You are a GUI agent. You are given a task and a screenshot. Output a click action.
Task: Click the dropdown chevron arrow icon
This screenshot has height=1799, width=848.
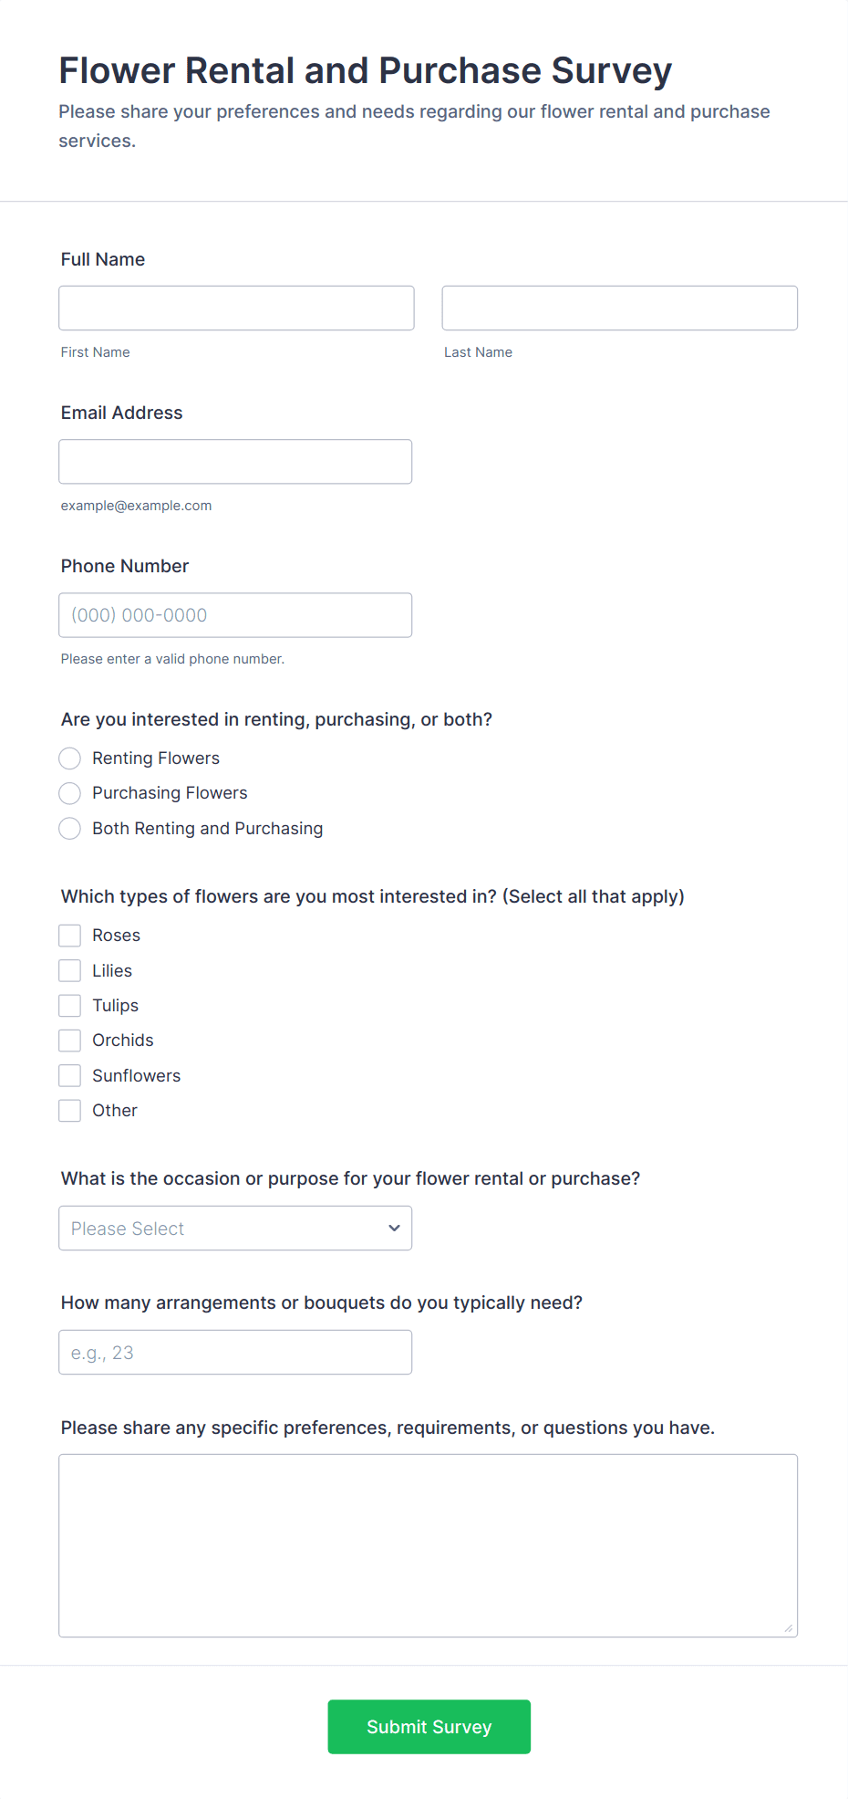tap(394, 1228)
